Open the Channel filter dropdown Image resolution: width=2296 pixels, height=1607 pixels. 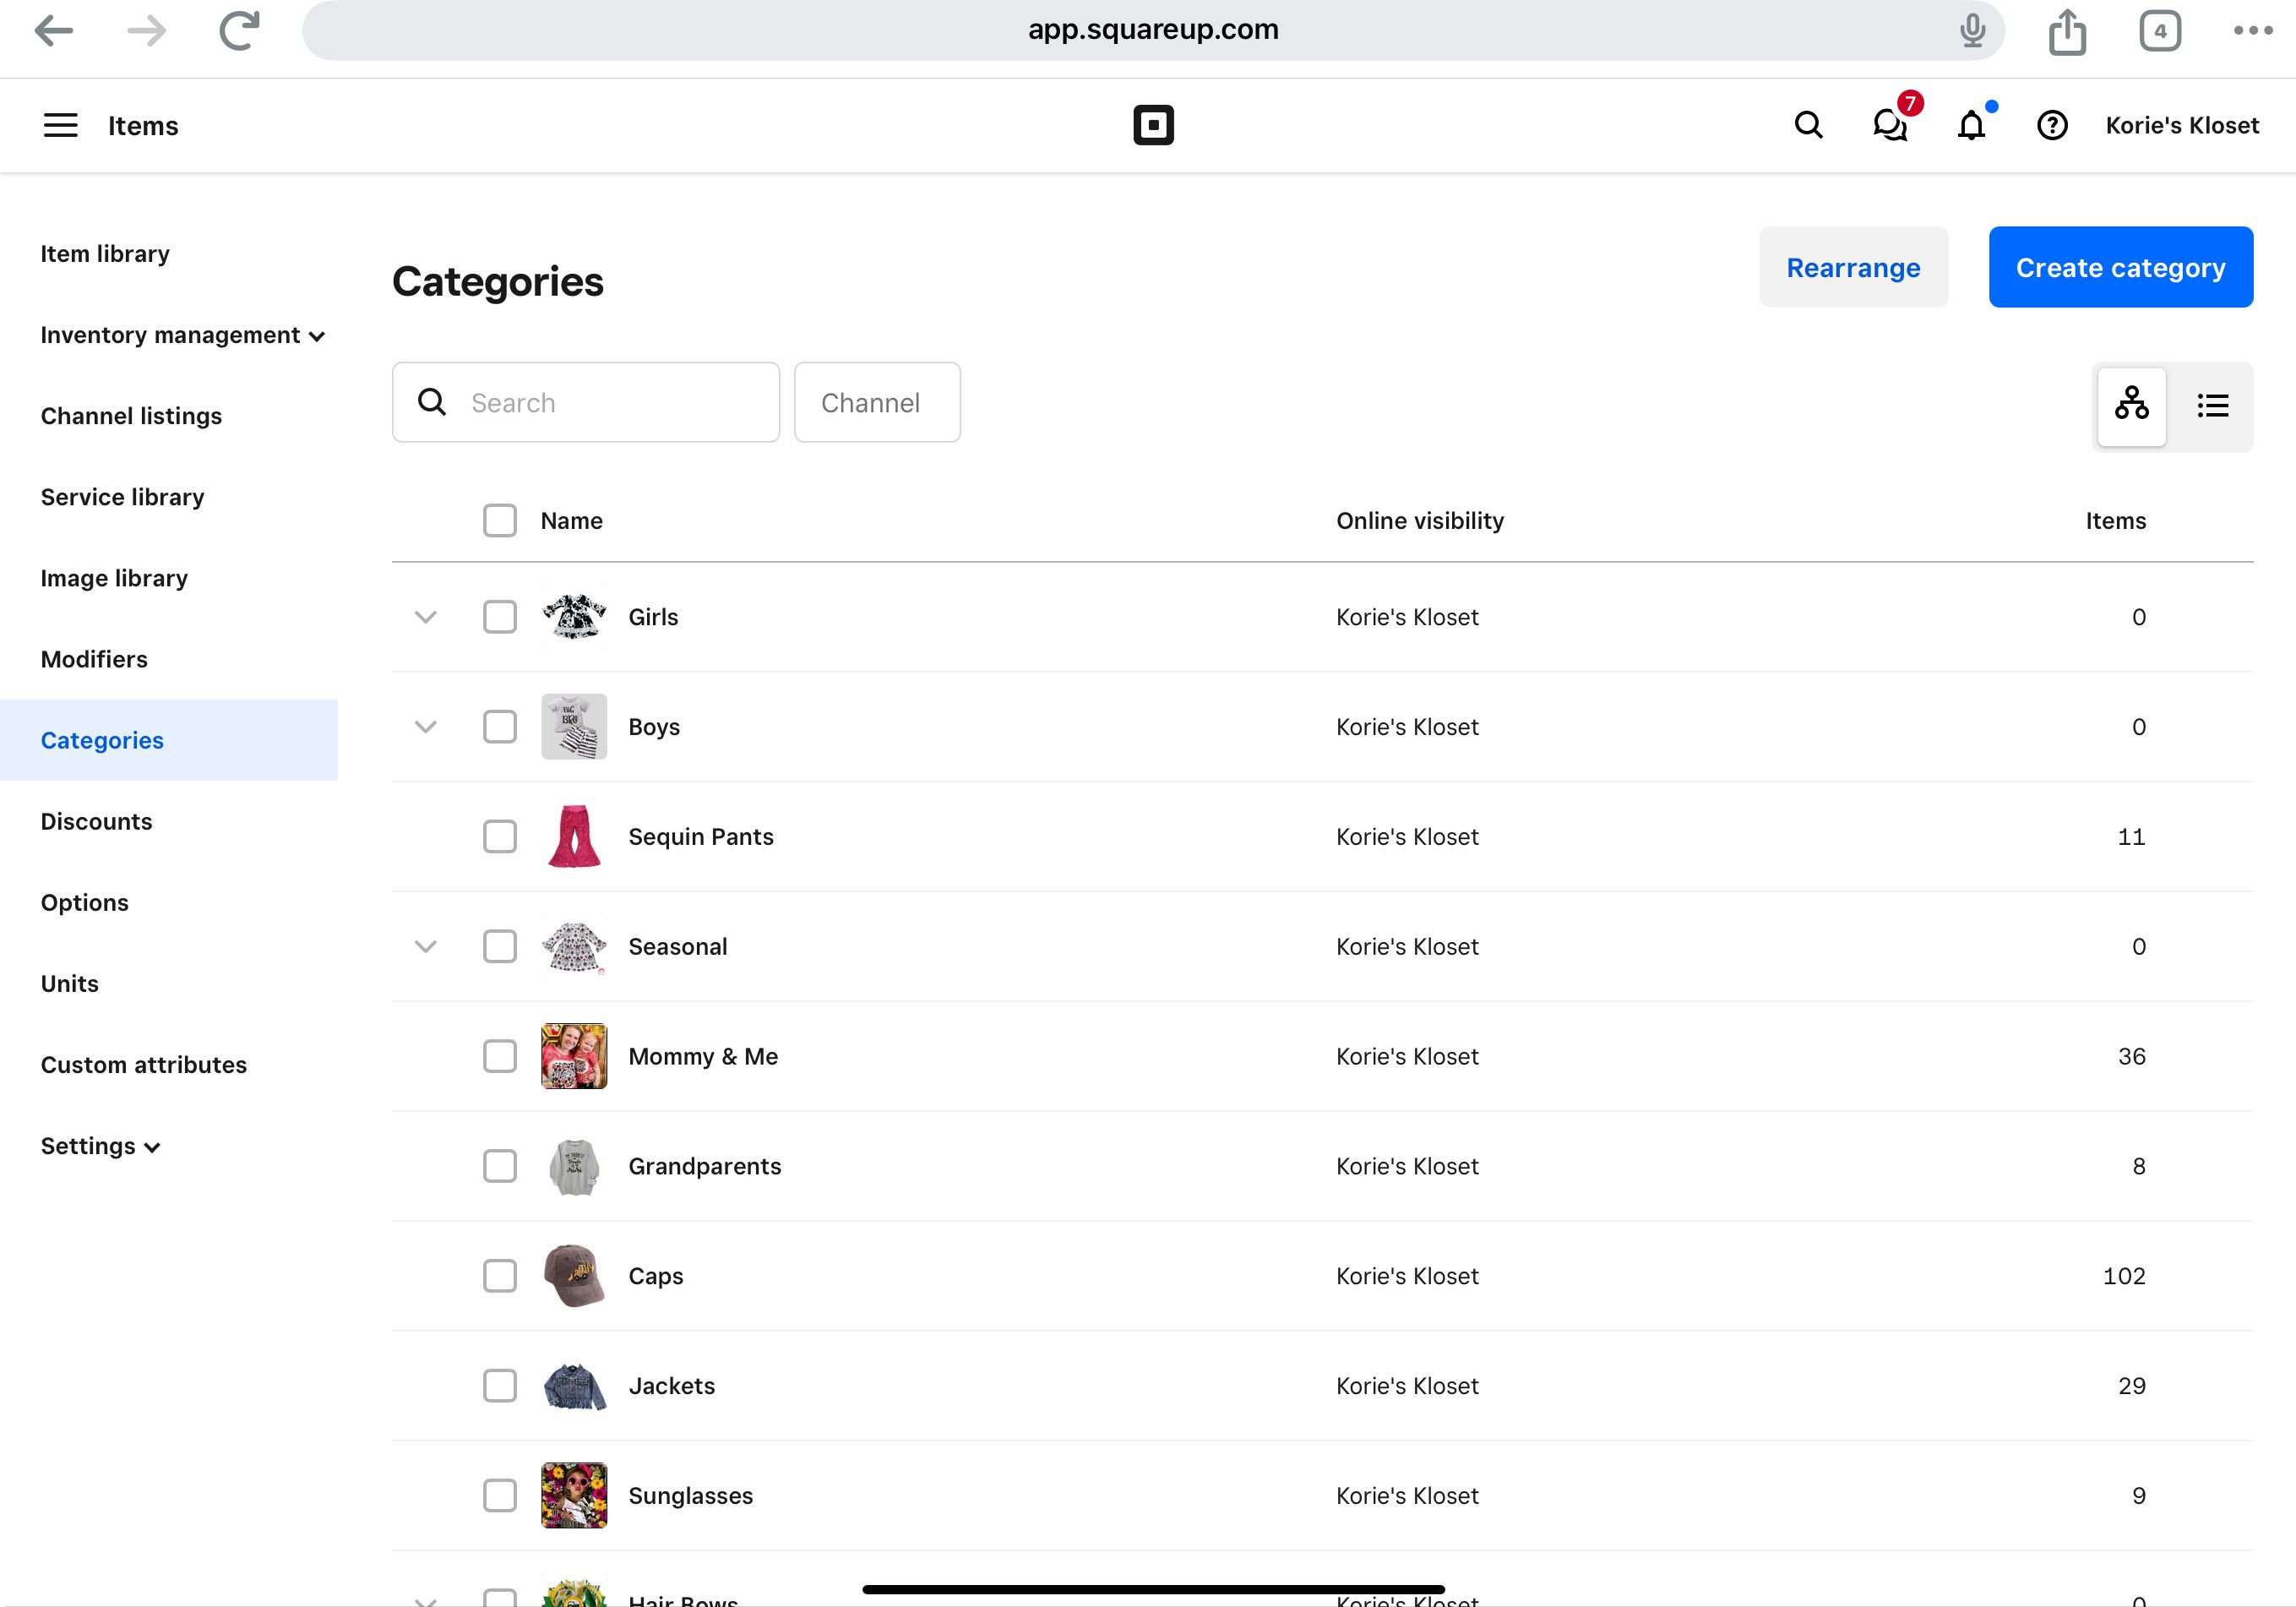tap(877, 402)
